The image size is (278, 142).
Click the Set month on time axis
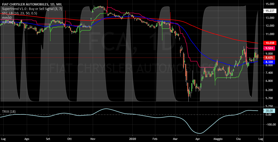point(48,139)
